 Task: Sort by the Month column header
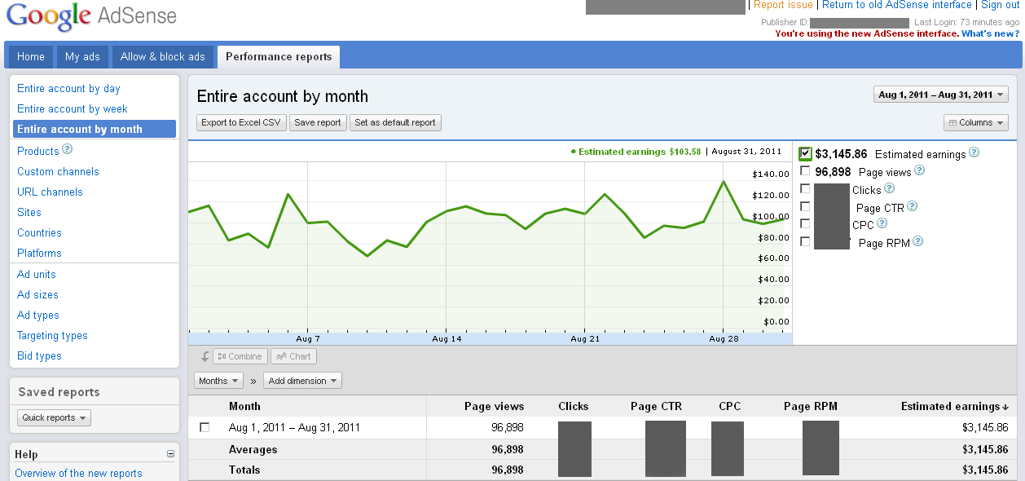pyautogui.click(x=244, y=406)
